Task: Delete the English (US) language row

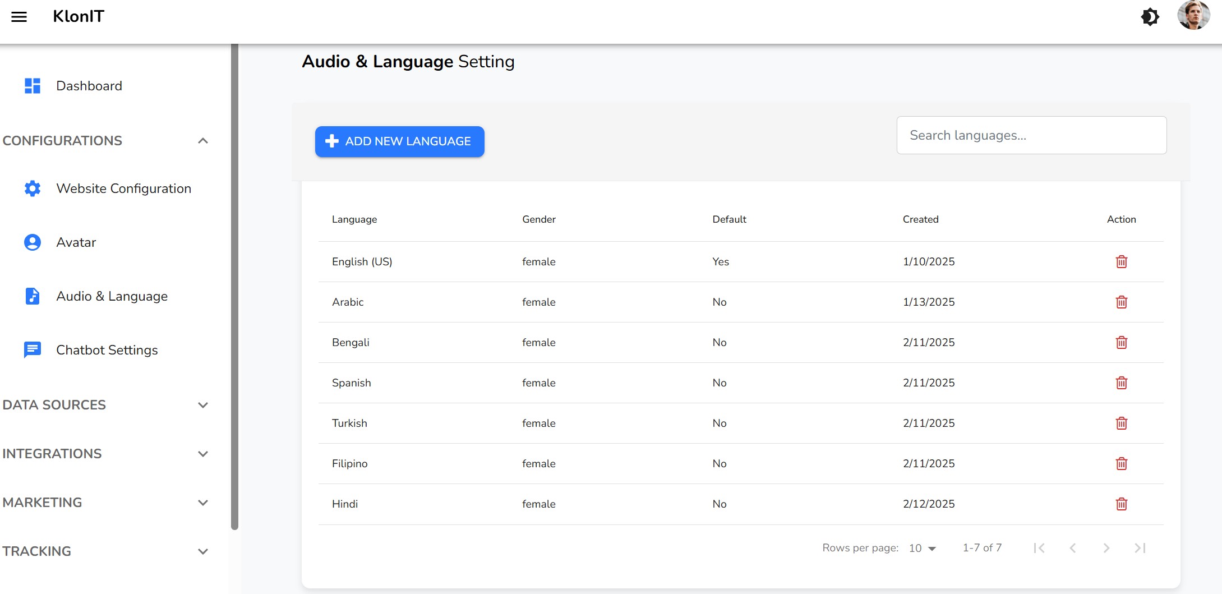Action: (1121, 262)
